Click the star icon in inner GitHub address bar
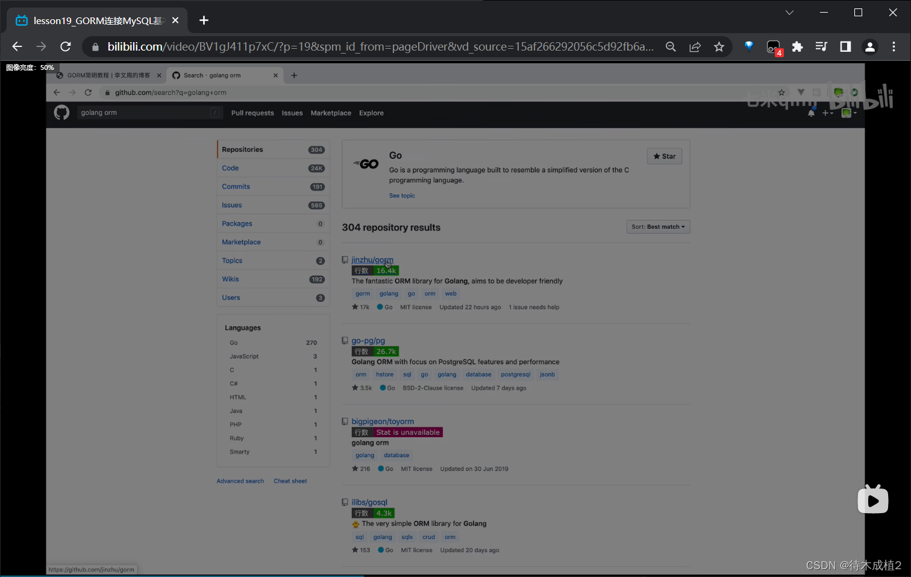Viewport: 911px width, 577px height. (781, 92)
